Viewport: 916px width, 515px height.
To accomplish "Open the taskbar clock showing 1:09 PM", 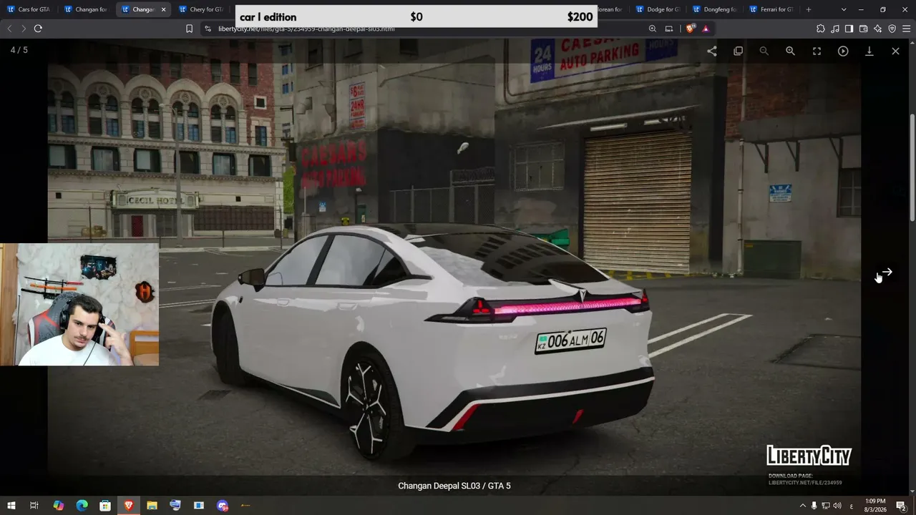I will tap(875, 505).
